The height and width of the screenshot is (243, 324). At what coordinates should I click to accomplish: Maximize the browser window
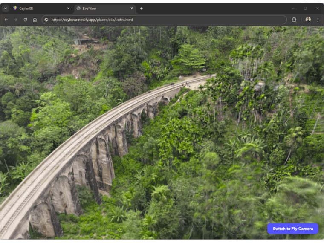coord(305,8)
